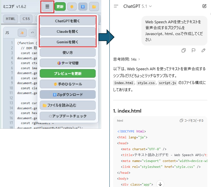Click コードをコピーする on the html code block

[192, 121]
